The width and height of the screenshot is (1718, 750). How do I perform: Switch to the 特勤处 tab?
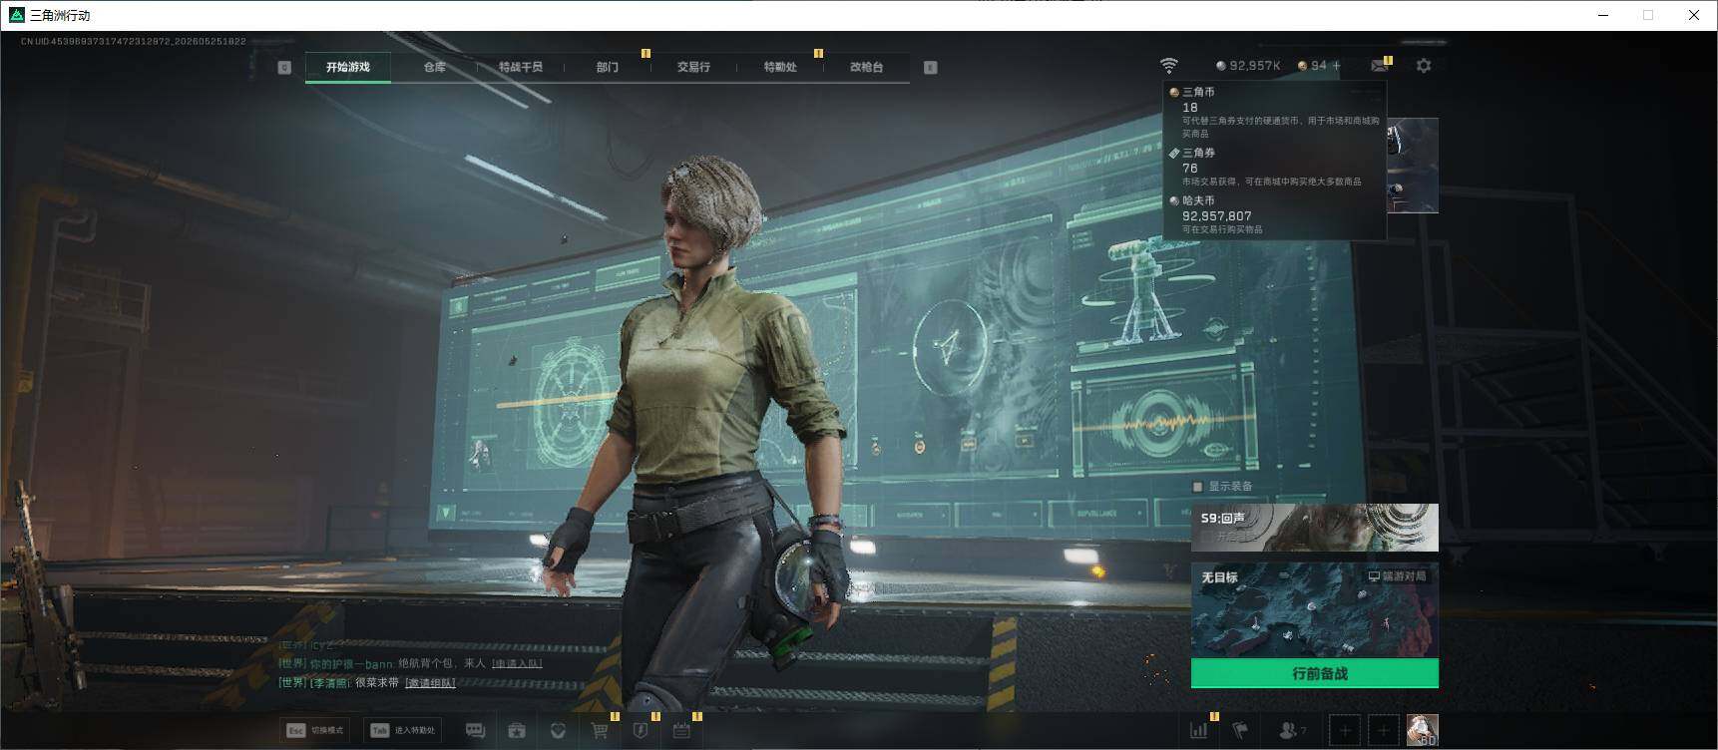(780, 67)
